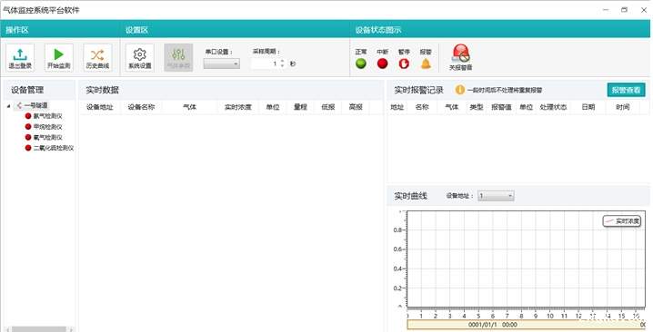Image resolution: width=653 pixels, height=332 pixels.
Task: Click the yellow 报警 bell icon
Action: (426, 63)
